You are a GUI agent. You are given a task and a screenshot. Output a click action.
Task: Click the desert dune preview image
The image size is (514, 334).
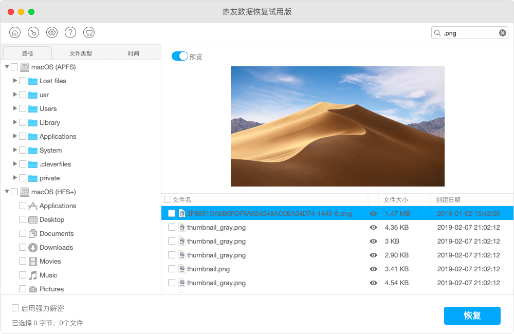(338, 126)
